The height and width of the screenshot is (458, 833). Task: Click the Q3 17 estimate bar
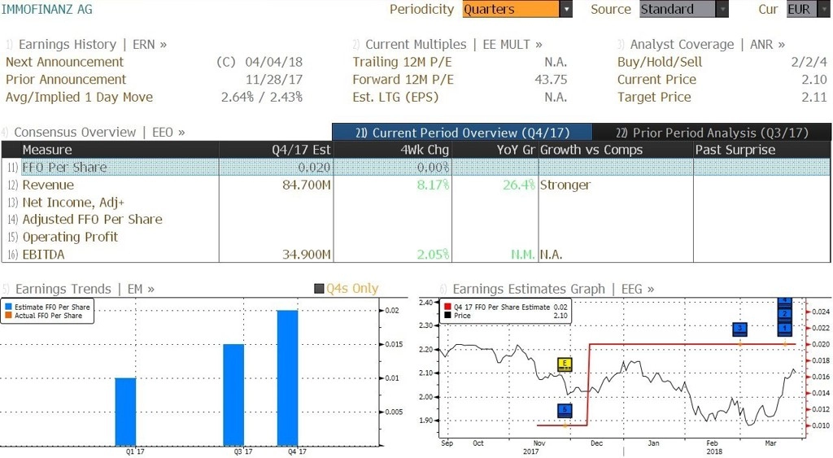click(233, 395)
